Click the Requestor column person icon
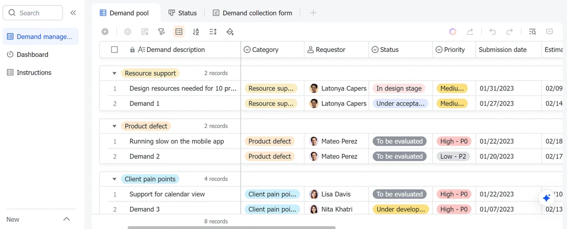Image resolution: width=567 pixels, height=229 pixels. pos(310,50)
